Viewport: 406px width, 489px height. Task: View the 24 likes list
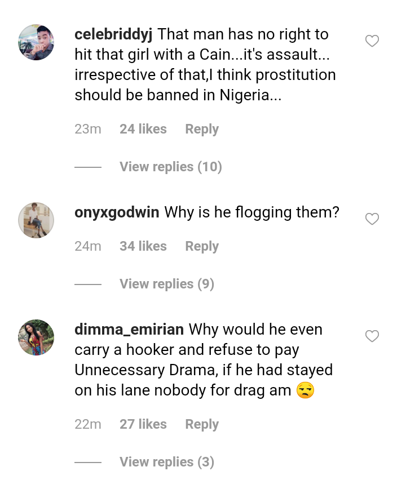click(x=143, y=129)
